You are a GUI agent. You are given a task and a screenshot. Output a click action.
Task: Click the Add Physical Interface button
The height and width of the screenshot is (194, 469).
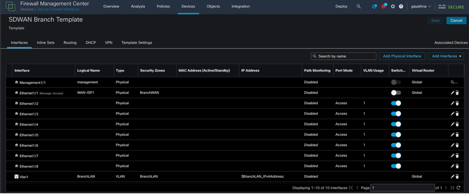click(x=402, y=56)
